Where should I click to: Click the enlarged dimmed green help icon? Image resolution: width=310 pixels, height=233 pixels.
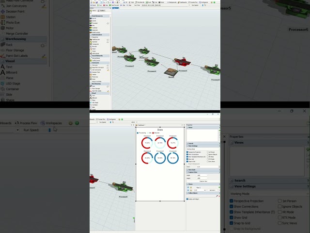77,123
